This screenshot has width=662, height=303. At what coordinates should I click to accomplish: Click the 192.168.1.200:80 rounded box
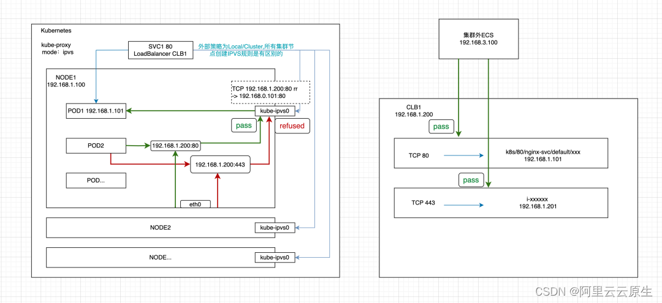point(175,146)
